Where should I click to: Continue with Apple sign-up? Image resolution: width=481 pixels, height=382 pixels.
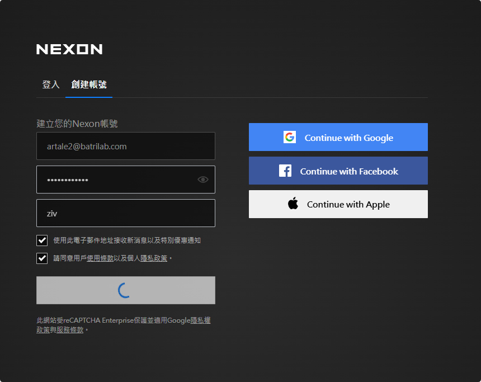(x=338, y=204)
